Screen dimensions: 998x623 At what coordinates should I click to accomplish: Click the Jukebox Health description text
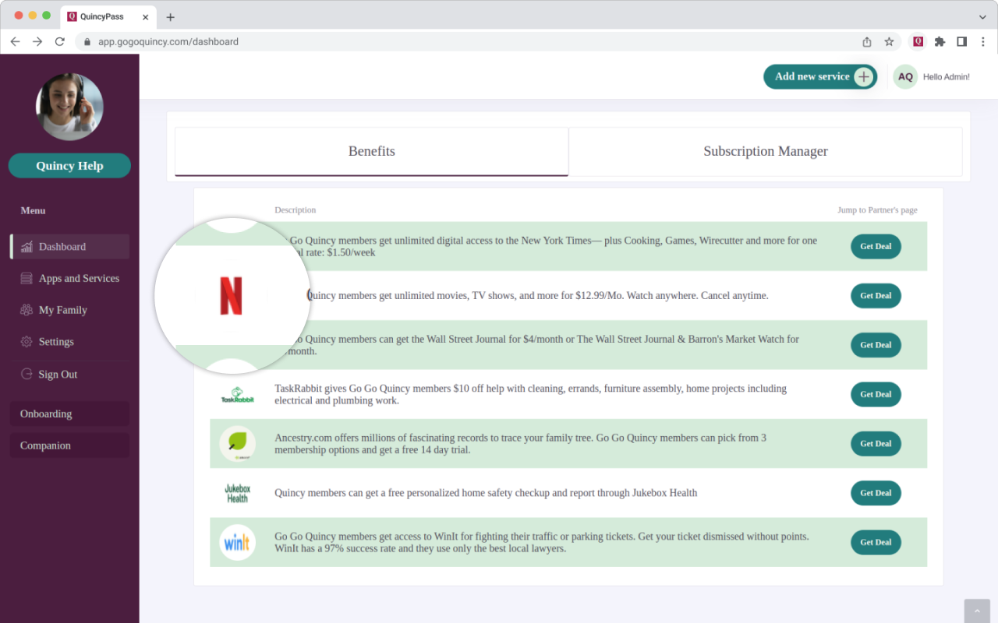[x=486, y=493]
